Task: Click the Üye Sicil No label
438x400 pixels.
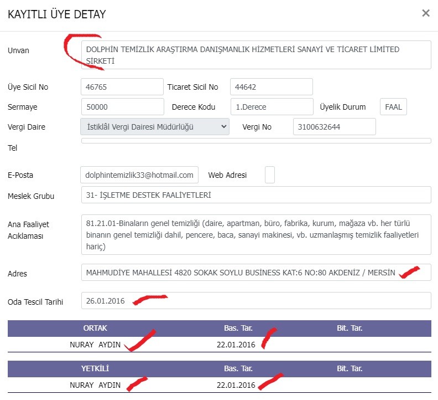Action: click(28, 87)
